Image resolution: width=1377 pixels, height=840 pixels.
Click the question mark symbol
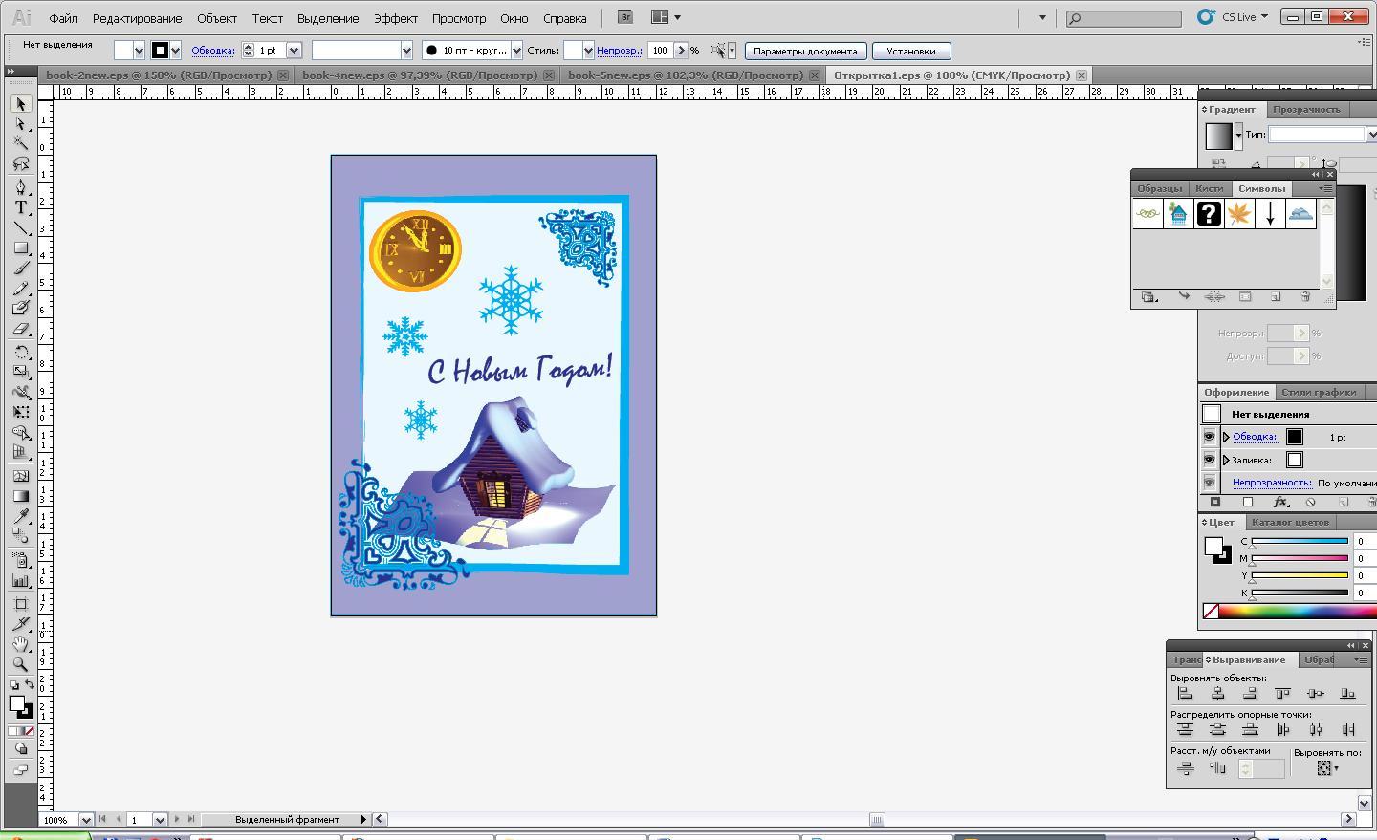[x=1209, y=214]
